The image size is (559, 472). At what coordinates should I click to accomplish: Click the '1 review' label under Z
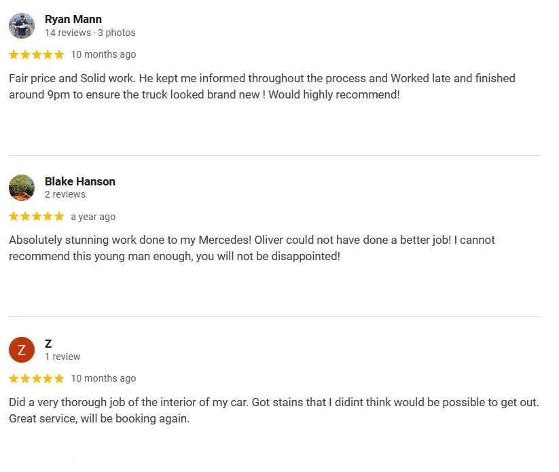coord(62,357)
